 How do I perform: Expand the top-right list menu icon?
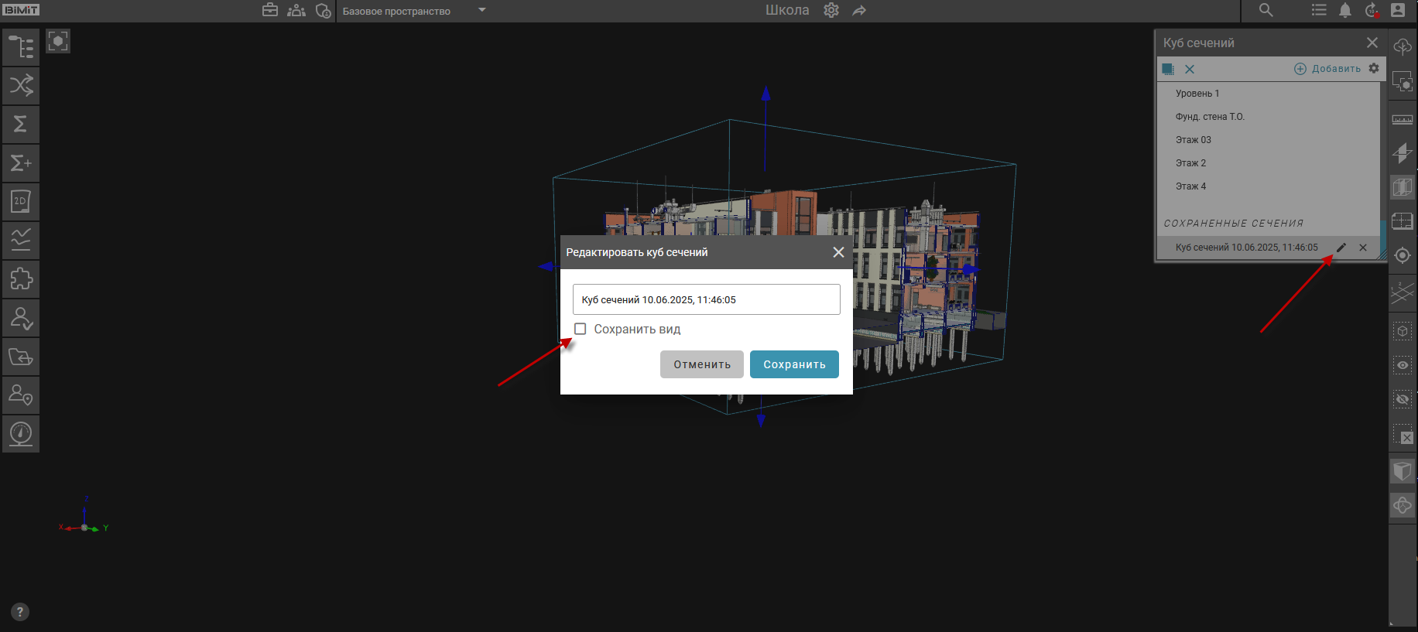click(1319, 10)
